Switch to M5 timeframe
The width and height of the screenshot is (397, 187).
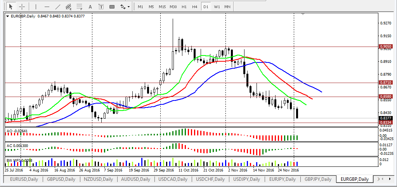point(151,7)
